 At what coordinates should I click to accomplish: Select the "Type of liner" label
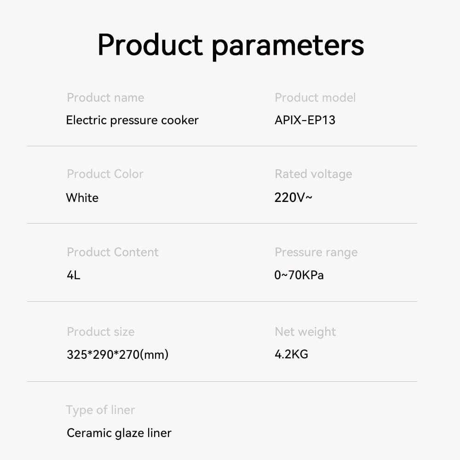[x=100, y=410]
